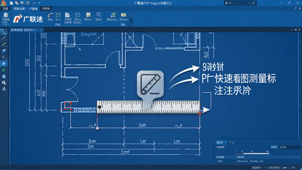Click the folder ribbon icon

pyautogui.click(x=124, y=15)
